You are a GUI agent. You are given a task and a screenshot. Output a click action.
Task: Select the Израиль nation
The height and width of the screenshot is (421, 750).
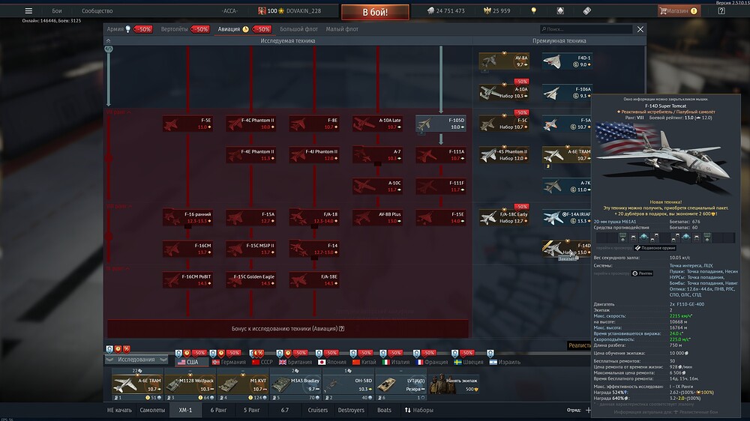505,363
